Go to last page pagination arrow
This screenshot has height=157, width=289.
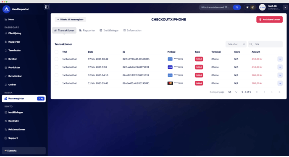pos(279,92)
